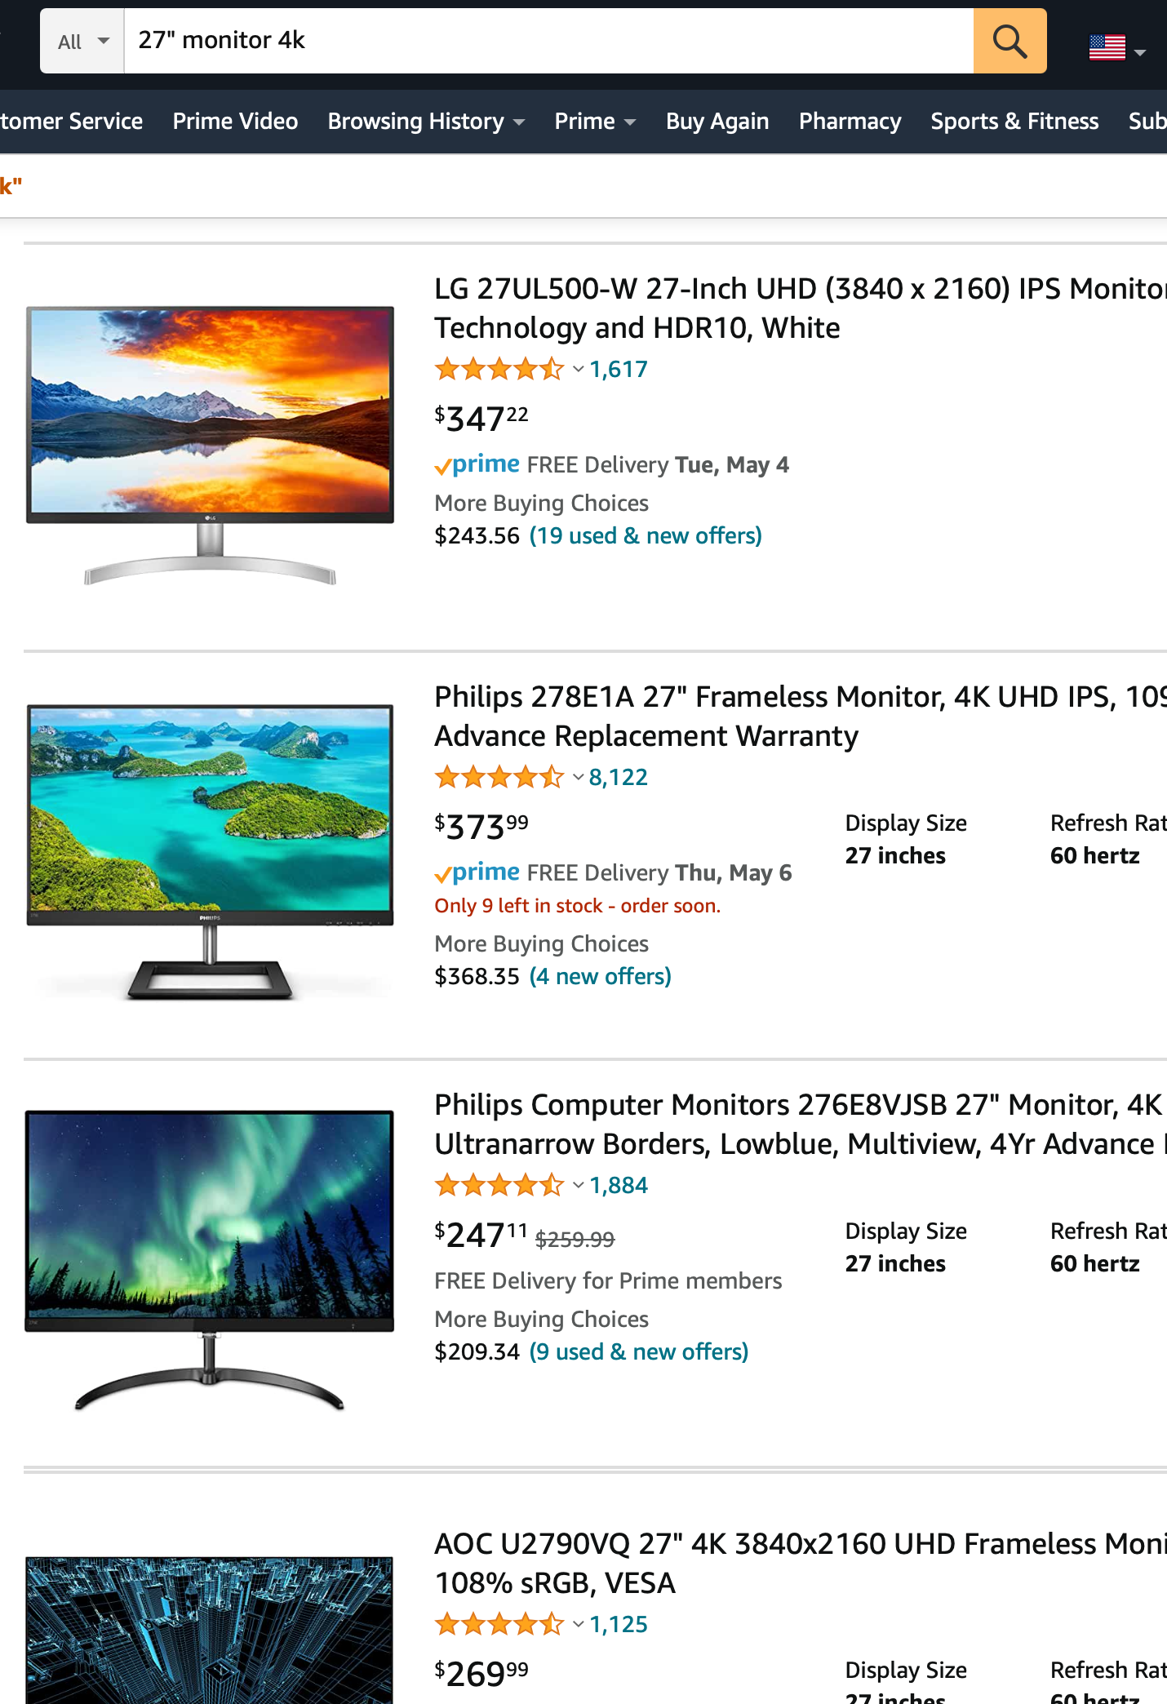This screenshot has height=1704, width=1167.
Task: Open LG 27UL500-W product title
Action: (x=801, y=308)
